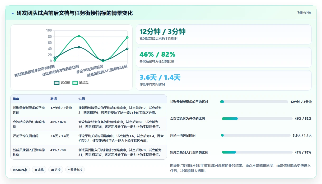This screenshot has width=322, height=184.
Task: Click the progress bar for 评论平均关闭时间
Action: pos(256,135)
